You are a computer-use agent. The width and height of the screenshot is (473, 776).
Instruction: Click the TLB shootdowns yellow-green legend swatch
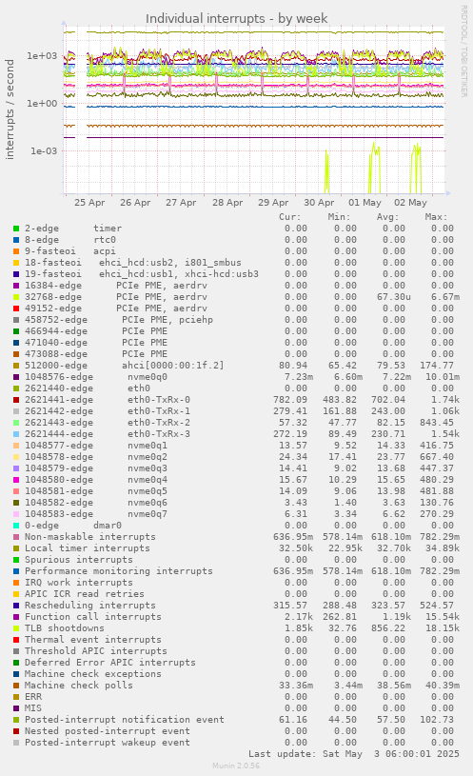click(16, 628)
